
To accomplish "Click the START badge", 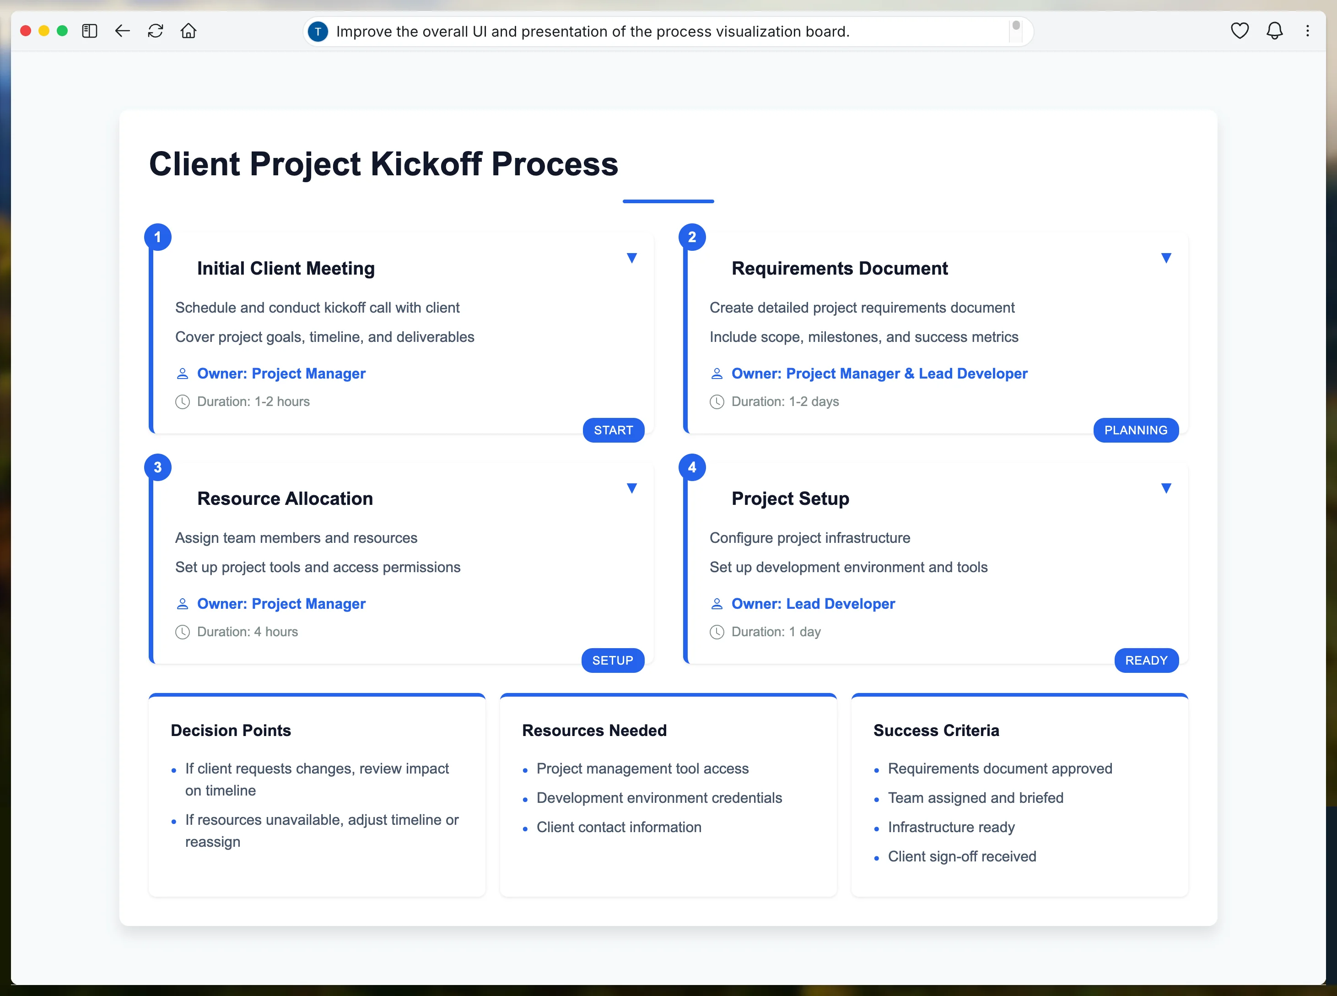I will tap(614, 430).
